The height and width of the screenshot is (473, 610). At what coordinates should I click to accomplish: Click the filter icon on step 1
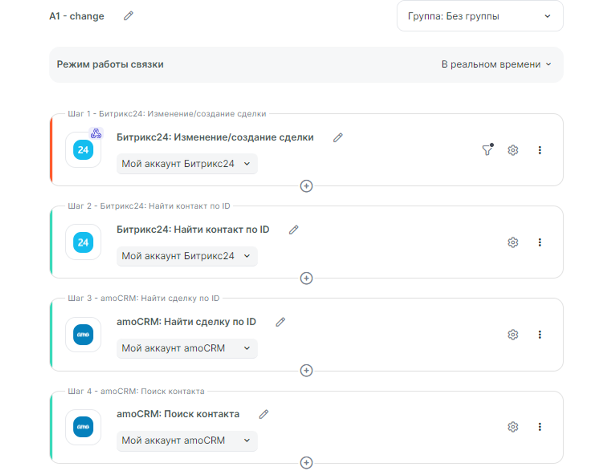[487, 150]
